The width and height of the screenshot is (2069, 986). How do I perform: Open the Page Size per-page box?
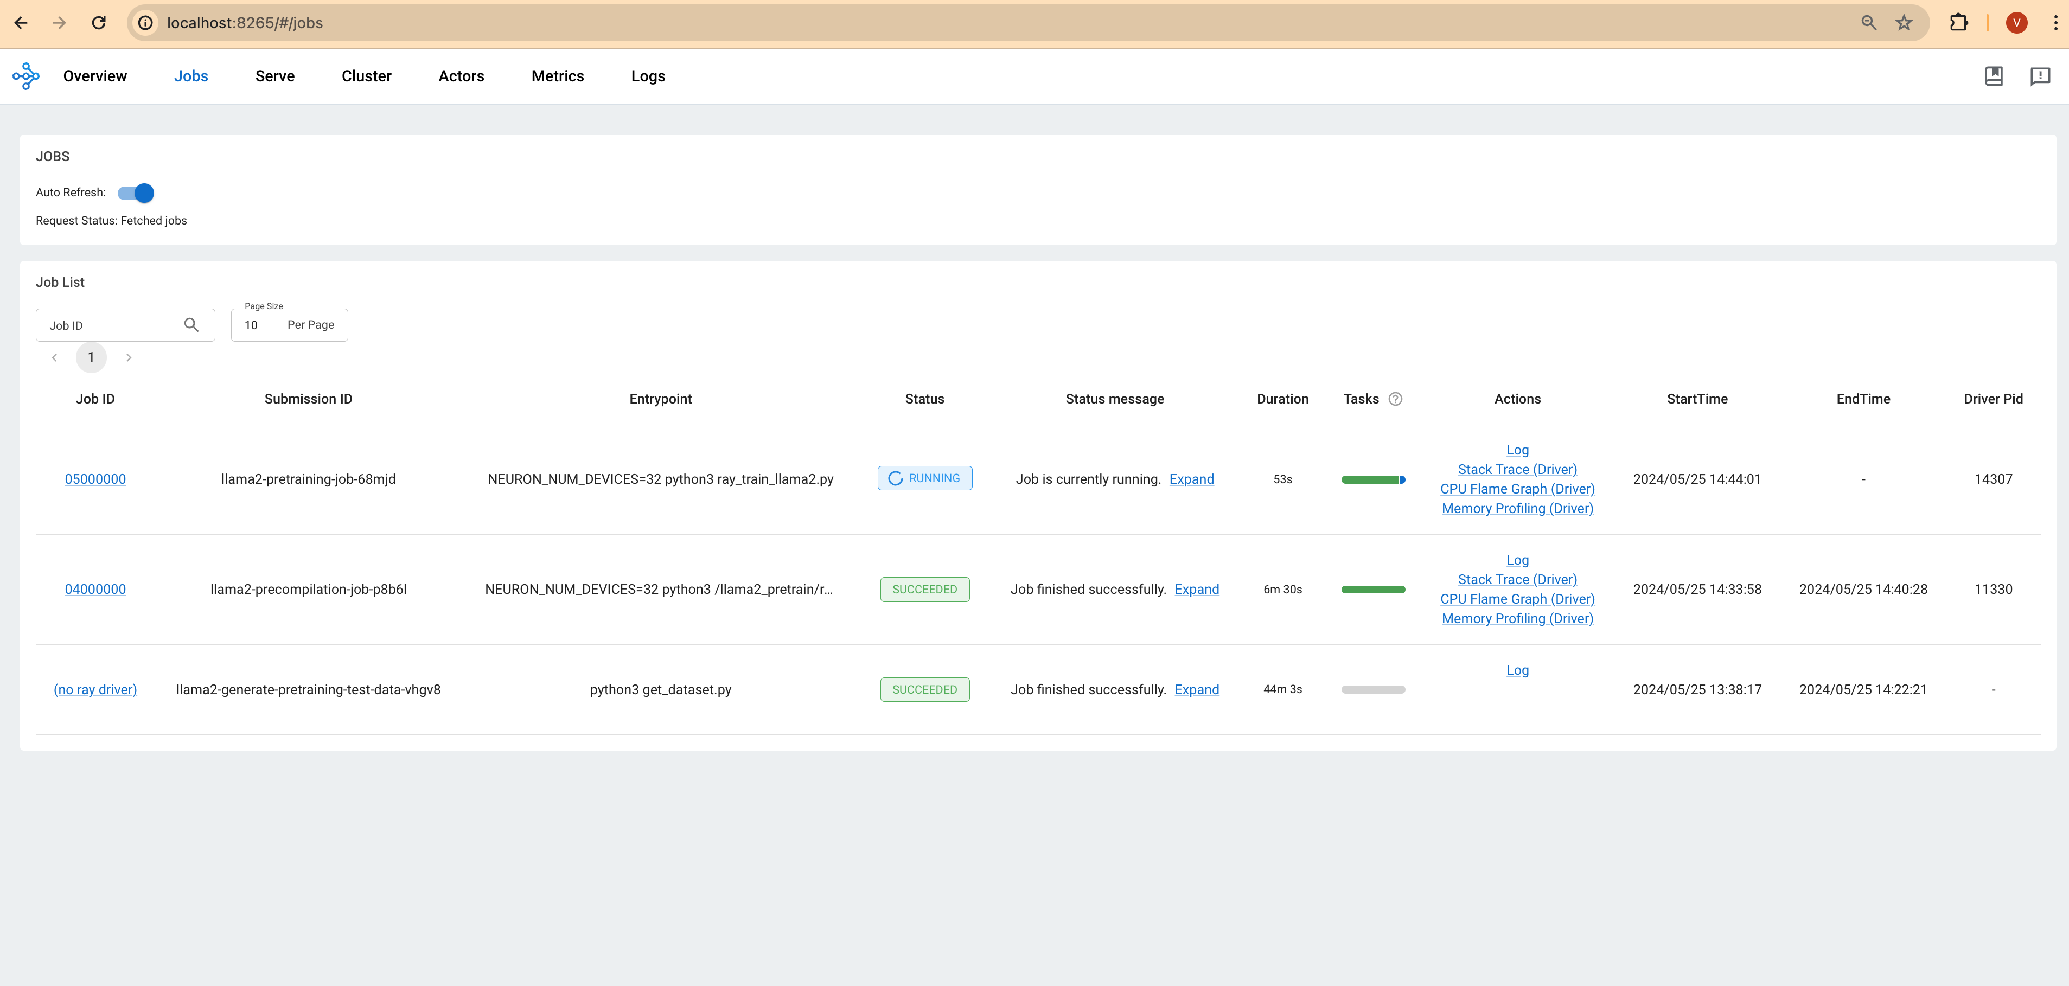(289, 325)
